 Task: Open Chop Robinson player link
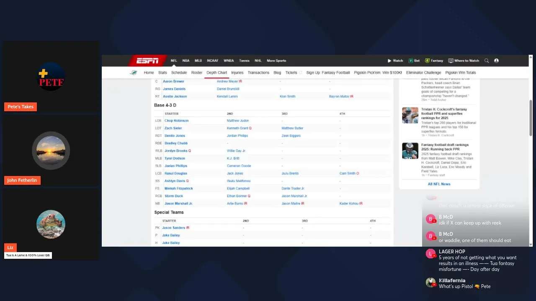176,121
